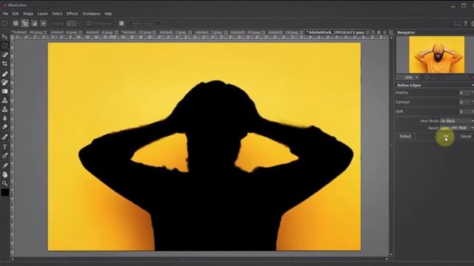Select the Move tool in the toolbar

4,37
